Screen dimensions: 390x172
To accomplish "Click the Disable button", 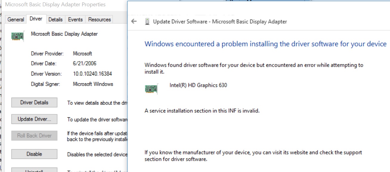I will pyautogui.click(x=34, y=154).
